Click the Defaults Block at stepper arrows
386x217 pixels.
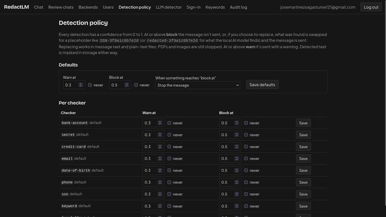point(126,85)
